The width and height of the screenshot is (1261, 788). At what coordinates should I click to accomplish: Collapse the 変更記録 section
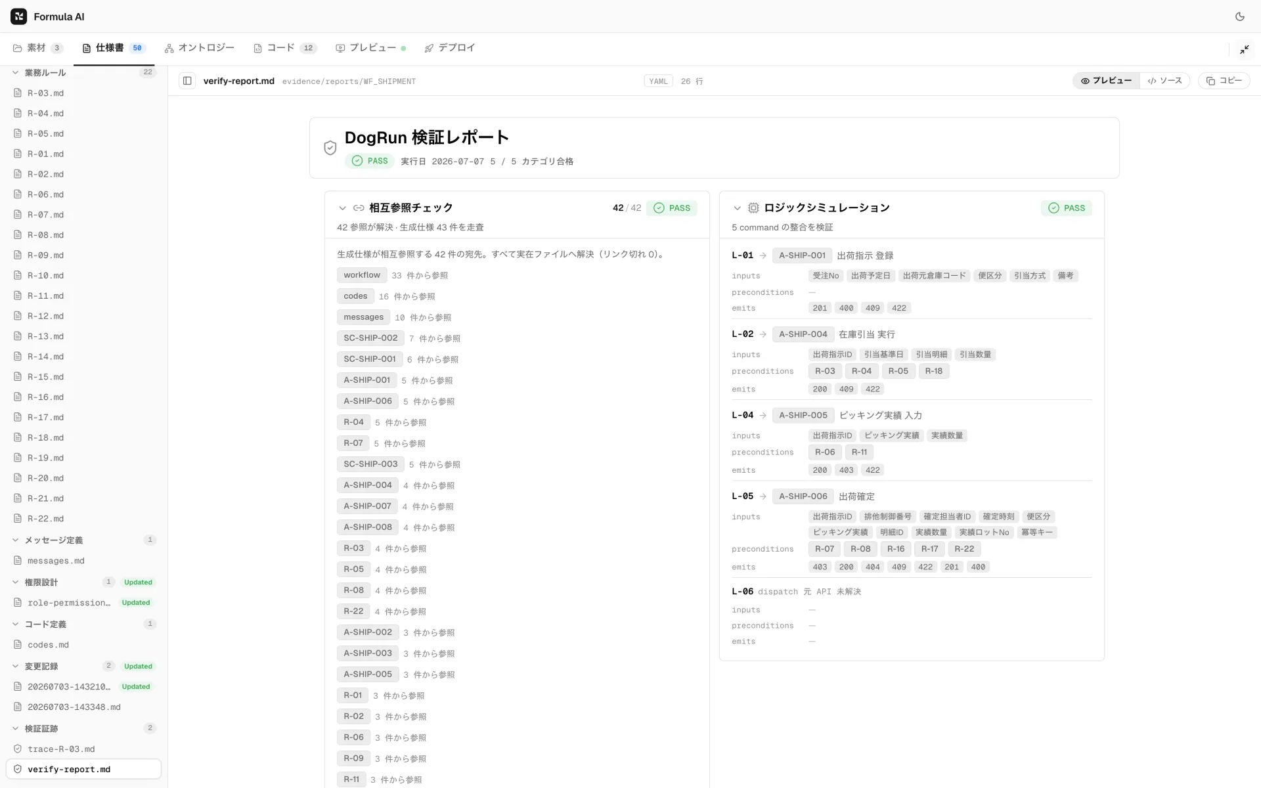pos(16,667)
